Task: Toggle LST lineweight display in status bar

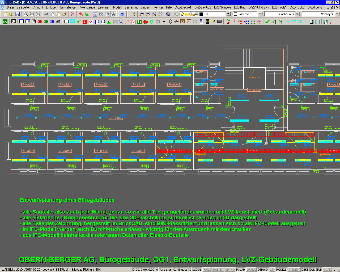Action: coord(272,270)
